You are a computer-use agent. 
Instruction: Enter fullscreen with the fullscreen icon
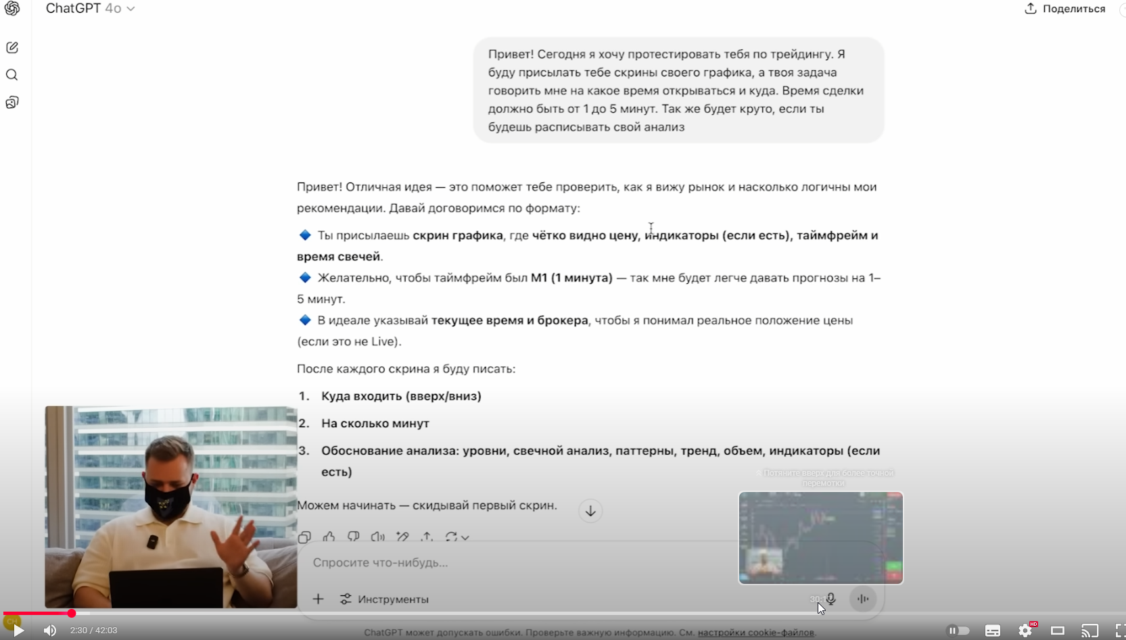pos(1119,631)
